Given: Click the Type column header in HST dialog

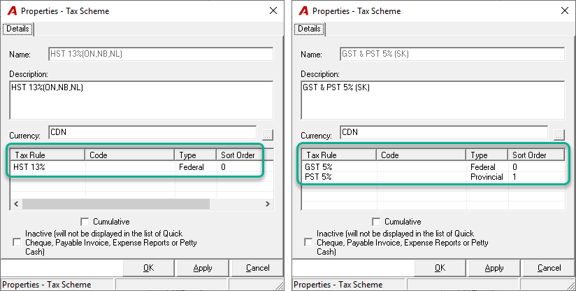Looking at the screenshot, I should click(196, 155).
